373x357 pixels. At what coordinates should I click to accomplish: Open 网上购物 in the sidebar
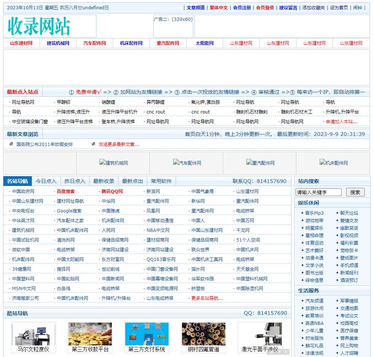349,345
